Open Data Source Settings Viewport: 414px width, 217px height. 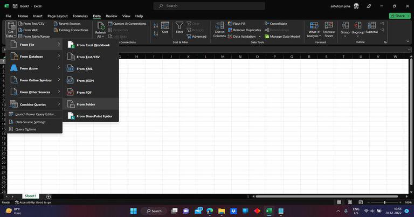34,122
